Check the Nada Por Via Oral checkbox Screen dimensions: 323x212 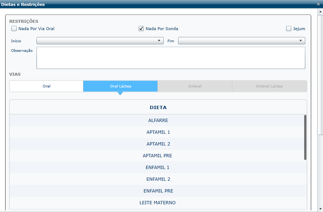pos(14,29)
